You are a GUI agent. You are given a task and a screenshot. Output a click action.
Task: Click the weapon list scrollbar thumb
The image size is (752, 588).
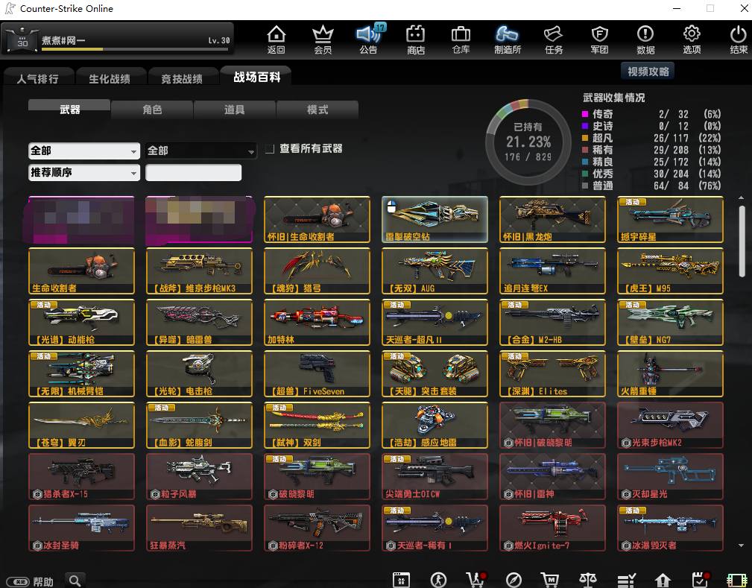(x=742, y=241)
